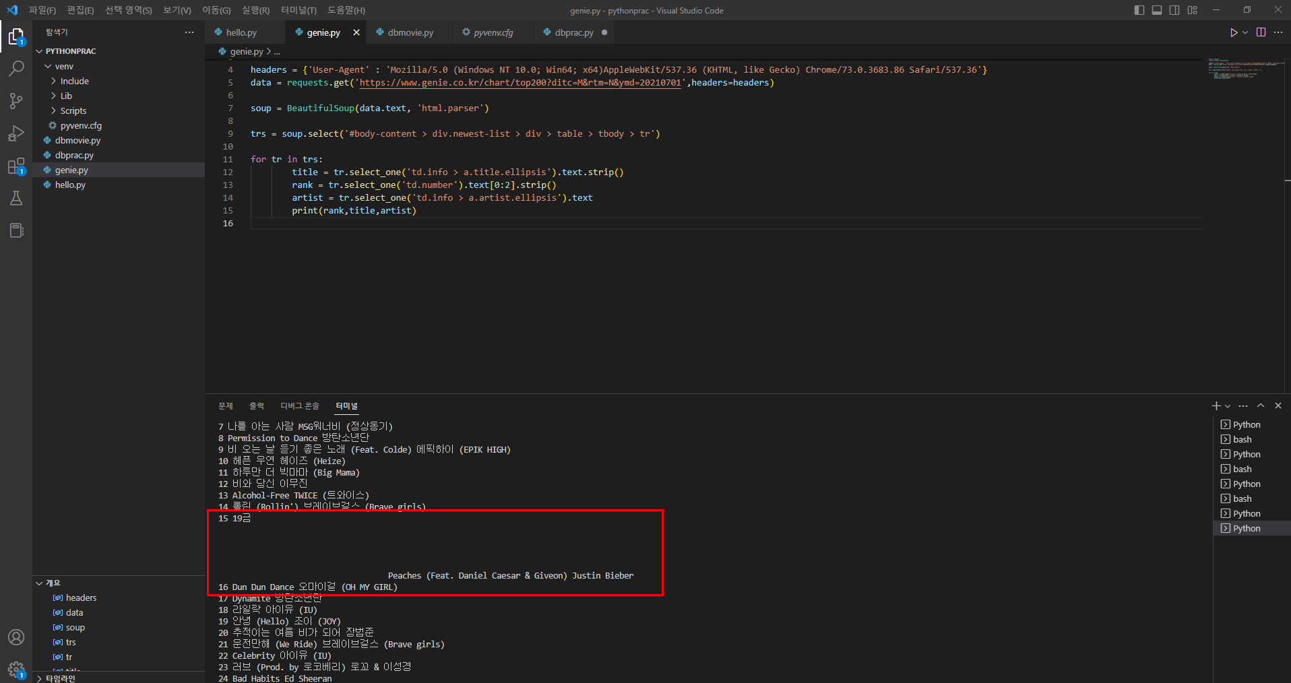1291x683 pixels.
Task: Open the Source Control view
Action: (x=16, y=100)
